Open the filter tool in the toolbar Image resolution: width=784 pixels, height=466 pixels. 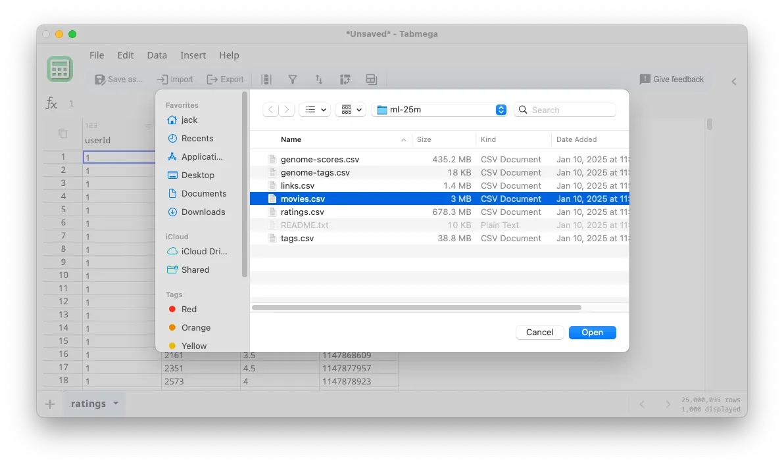pyautogui.click(x=293, y=79)
